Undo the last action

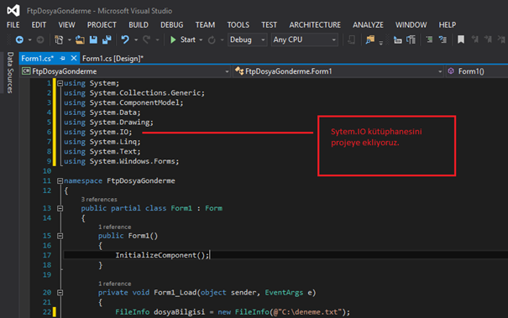125,39
